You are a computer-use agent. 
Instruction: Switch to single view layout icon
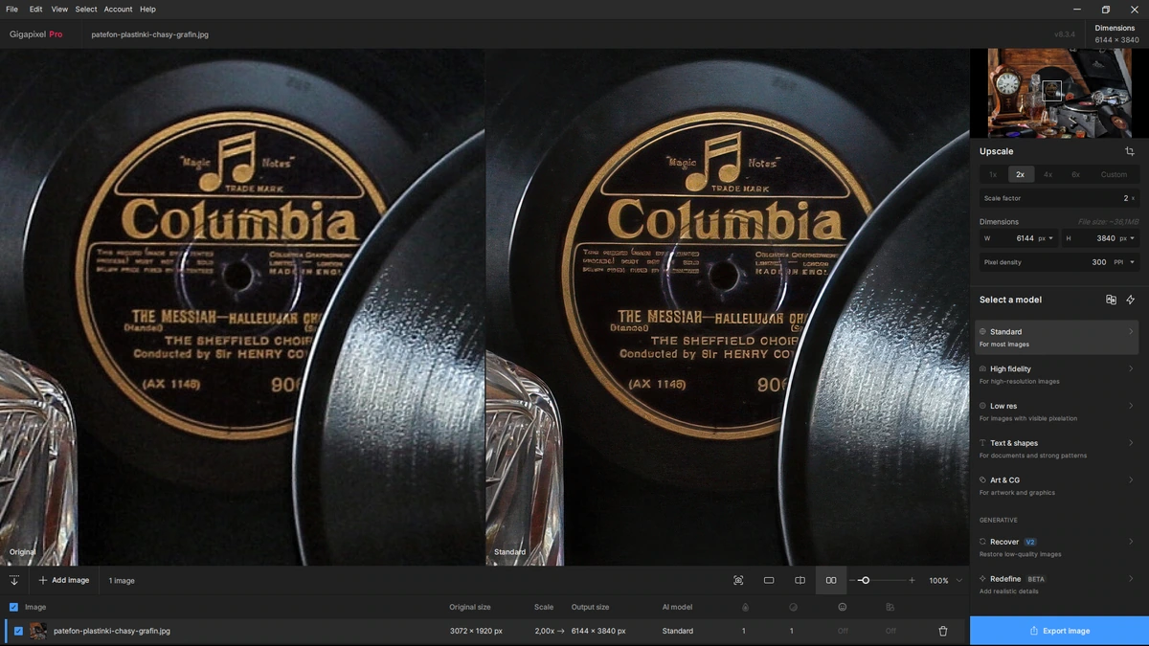coord(769,580)
